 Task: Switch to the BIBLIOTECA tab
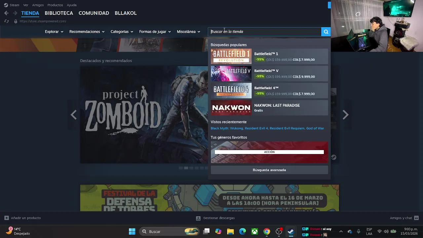click(59, 13)
